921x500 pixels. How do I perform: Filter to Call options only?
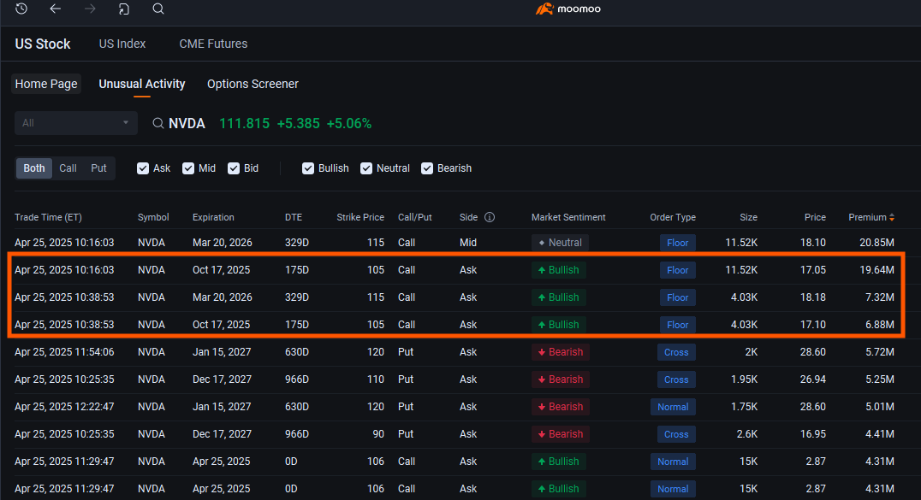pyautogui.click(x=68, y=168)
